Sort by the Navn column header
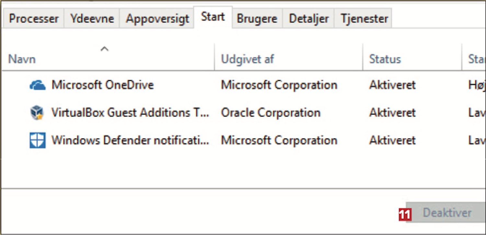This screenshot has width=486, height=235. tap(22, 59)
